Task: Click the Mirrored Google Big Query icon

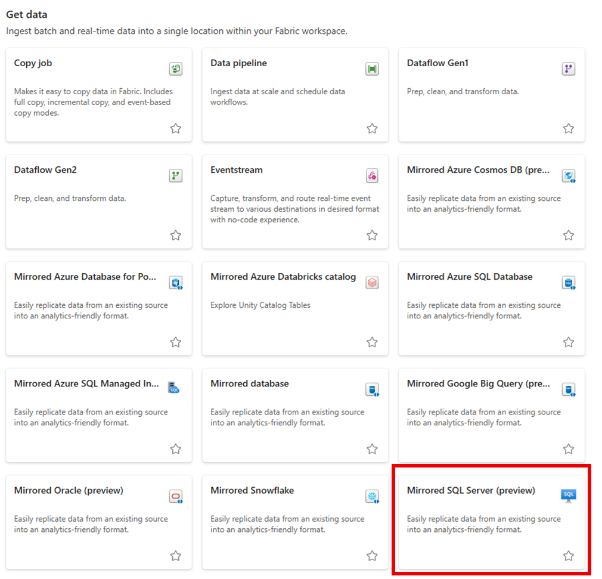Action: click(568, 389)
